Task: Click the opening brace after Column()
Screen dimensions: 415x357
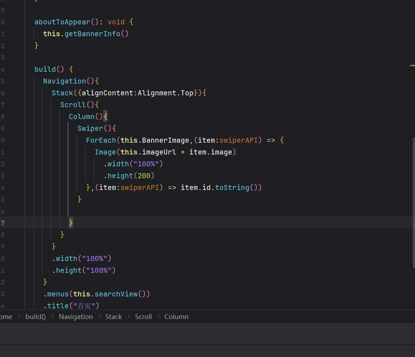Action: point(105,116)
